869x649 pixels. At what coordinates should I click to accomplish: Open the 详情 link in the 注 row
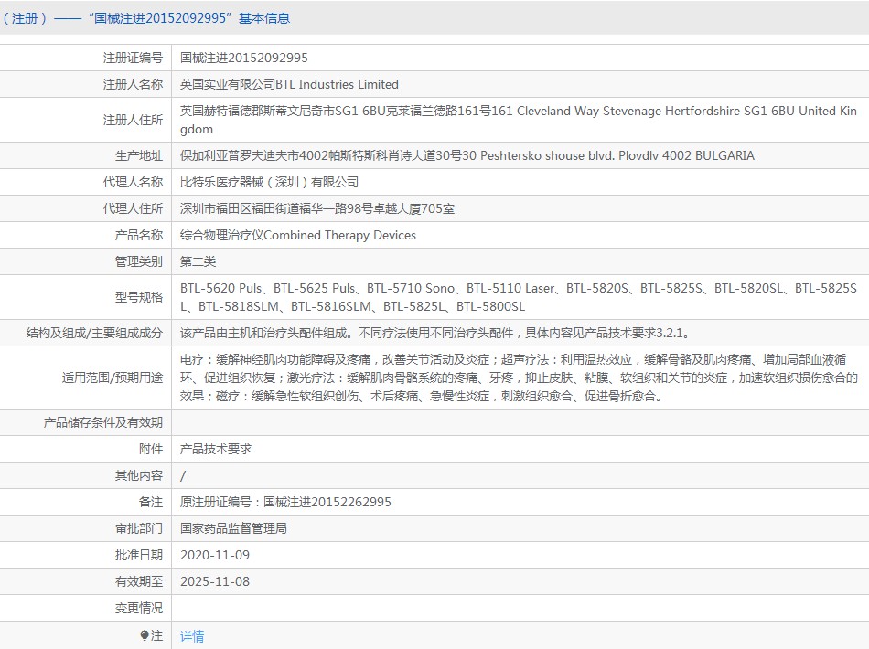tap(192, 635)
